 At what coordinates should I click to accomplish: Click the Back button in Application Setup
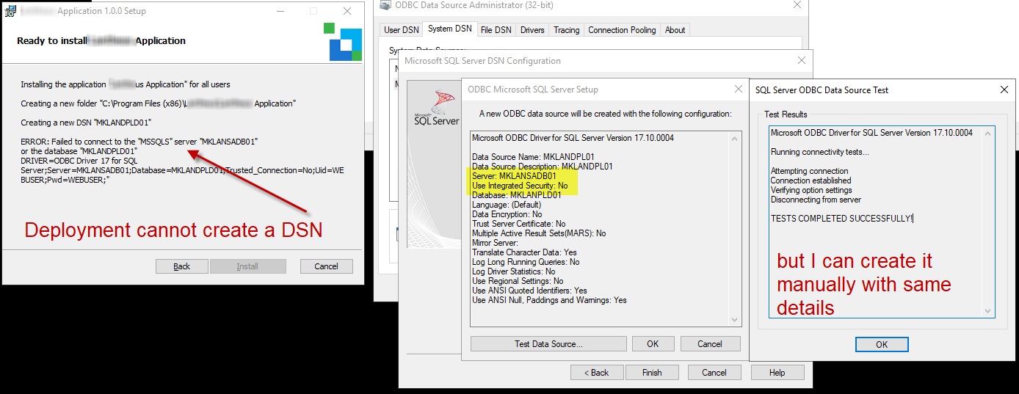[181, 266]
